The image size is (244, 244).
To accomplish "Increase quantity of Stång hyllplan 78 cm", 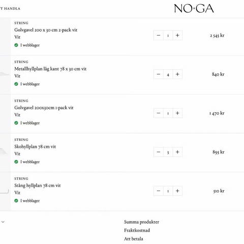I will coord(177,191).
